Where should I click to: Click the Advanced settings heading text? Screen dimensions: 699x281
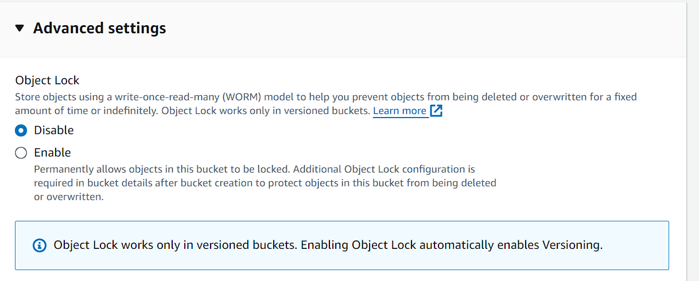point(100,28)
